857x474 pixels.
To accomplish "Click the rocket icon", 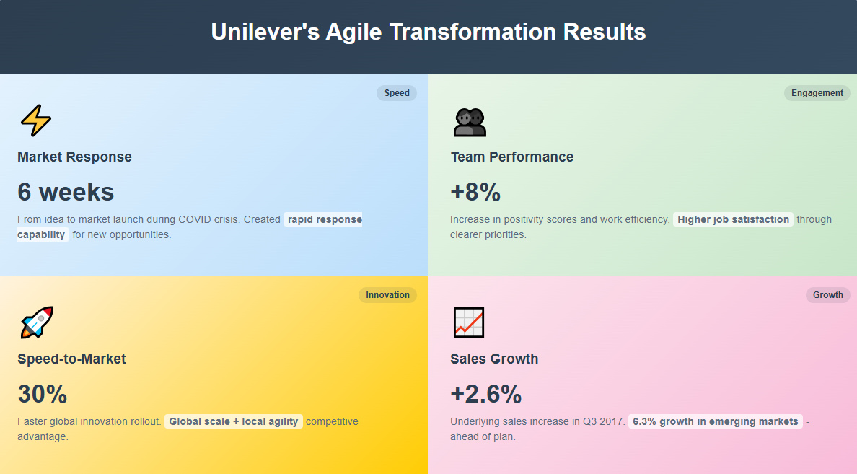I will (x=37, y=322).
